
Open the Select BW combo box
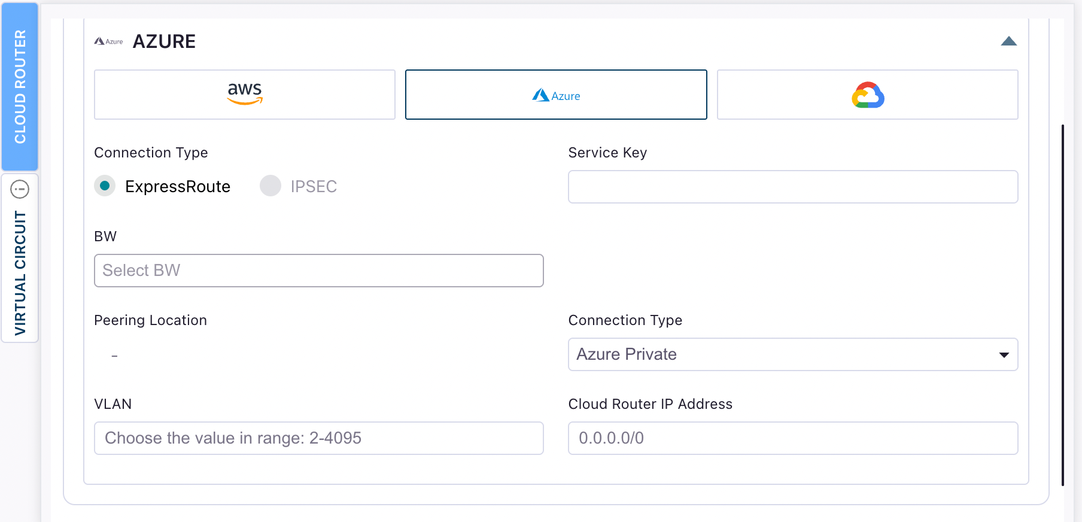click(x=319, y=271)
